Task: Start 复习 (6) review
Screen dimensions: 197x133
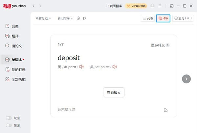Action: coord(183,18)
